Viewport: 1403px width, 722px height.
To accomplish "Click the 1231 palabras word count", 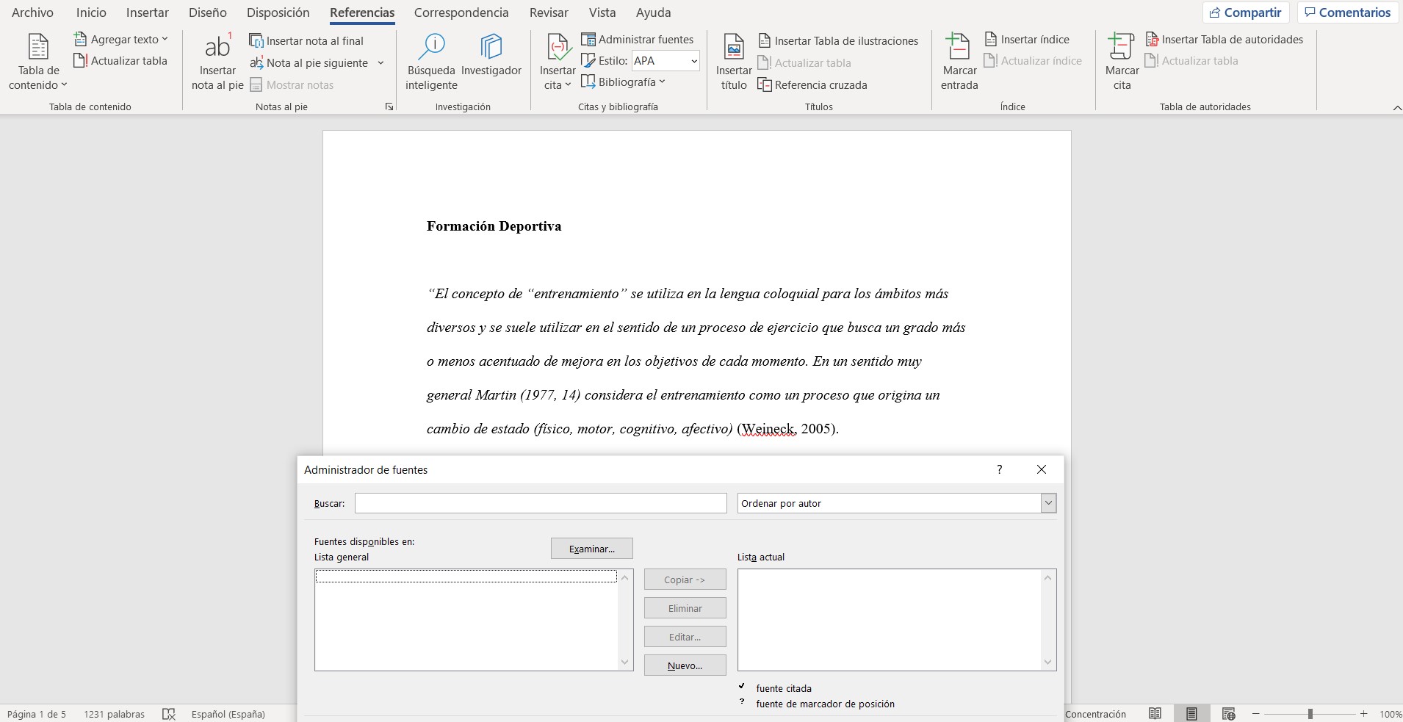I will click(114, 714).
